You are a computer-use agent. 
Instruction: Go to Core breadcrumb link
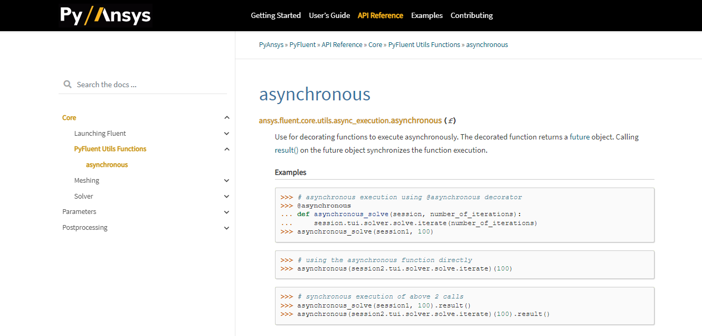point(375,45)
